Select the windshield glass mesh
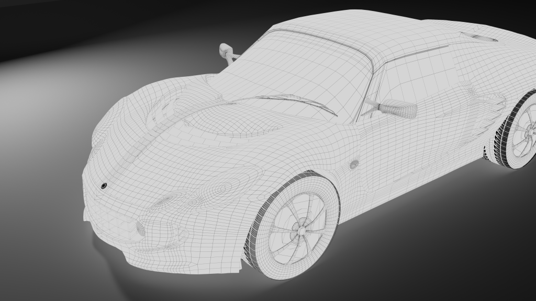This screenshot has width=536, height=301. tap(304, 68)
